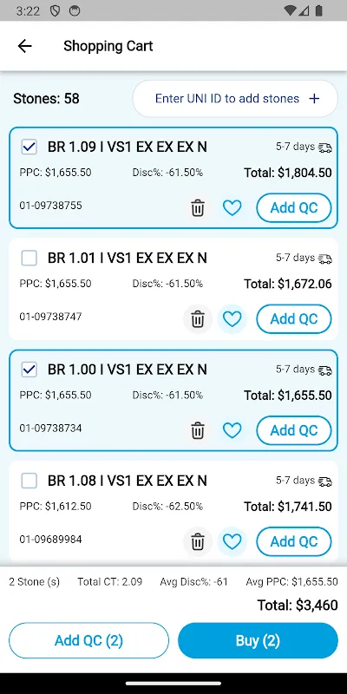Uncheck the BR 1.09 stone checkbox
This screenshot has width=347, height=694.
pos(29,147)
